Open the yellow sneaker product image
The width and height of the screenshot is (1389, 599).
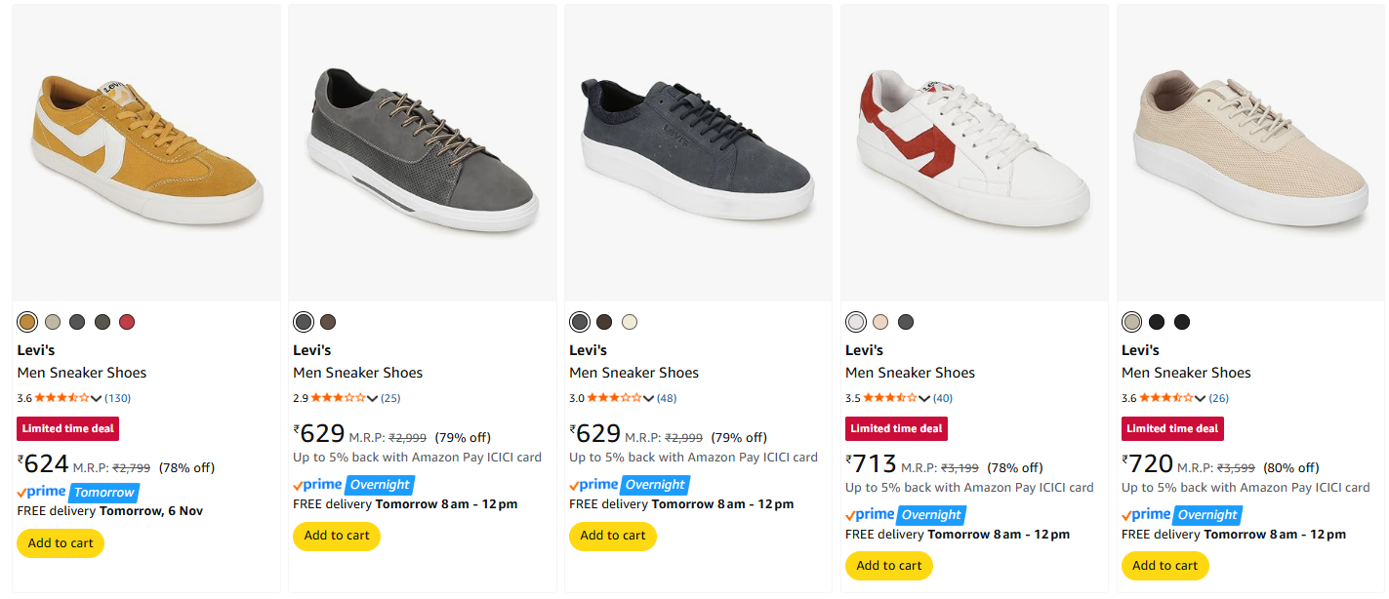click(x=146, y=151)
